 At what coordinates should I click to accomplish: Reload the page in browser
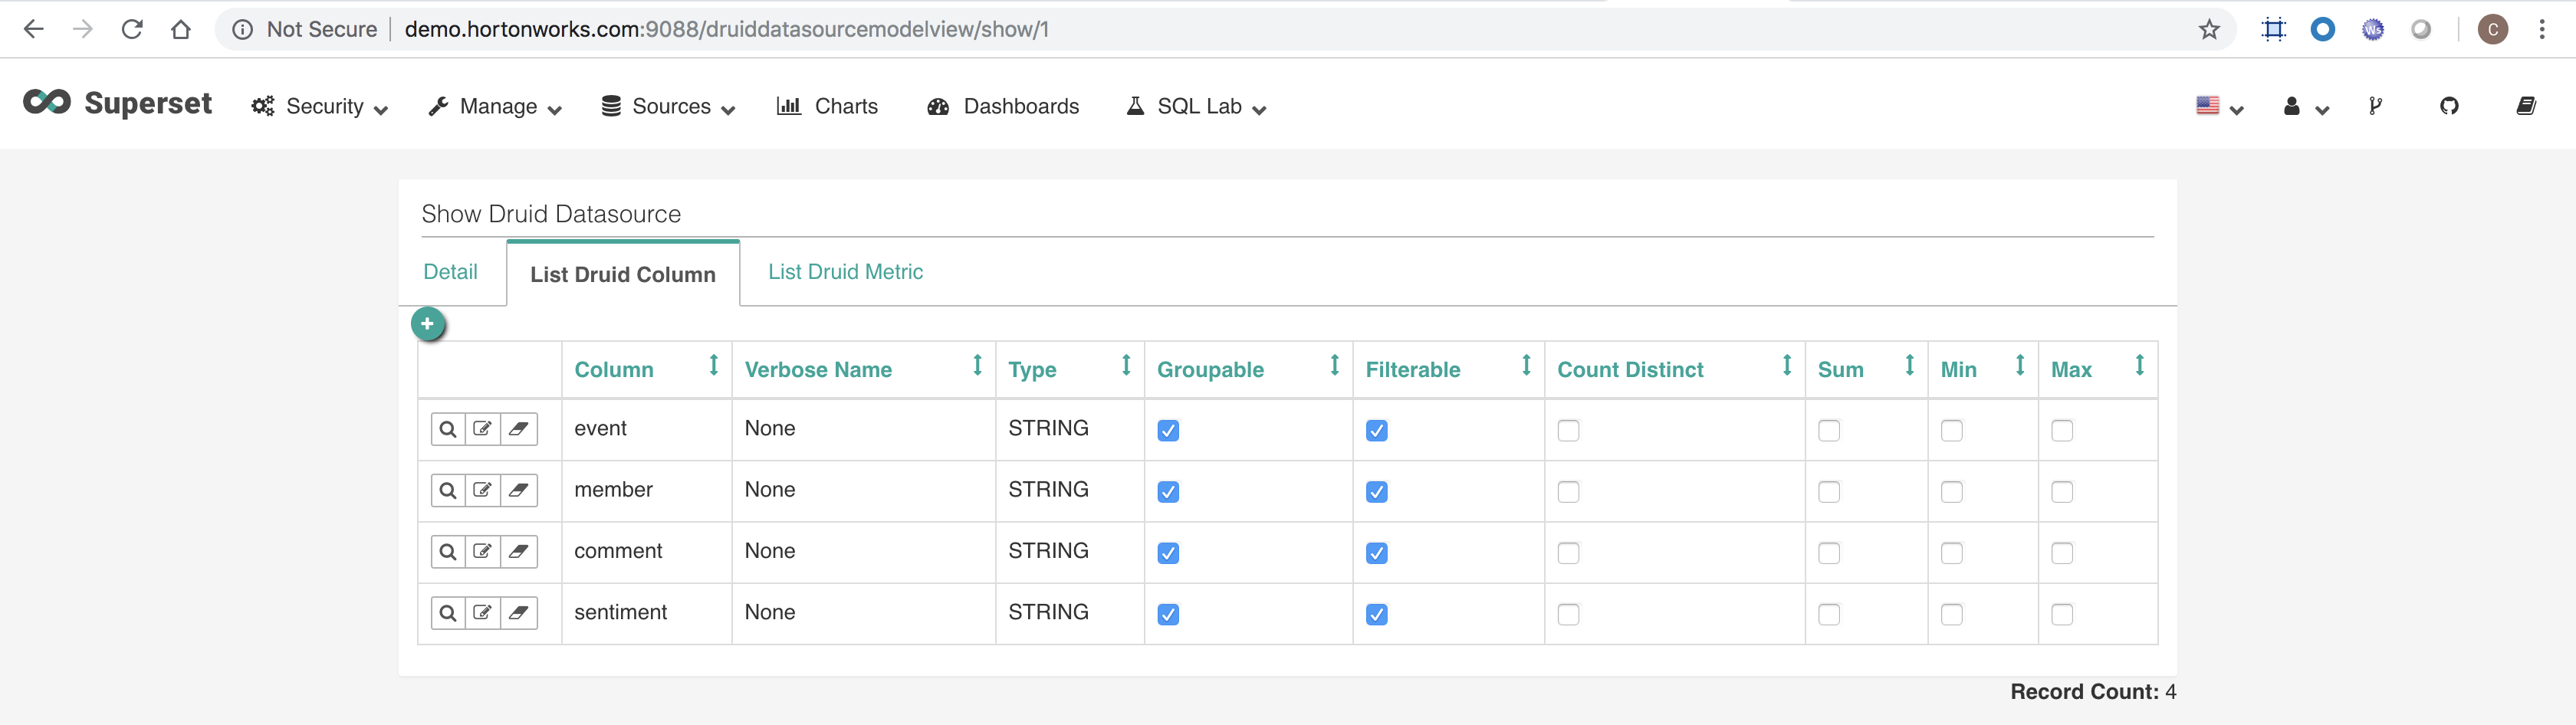[x=132, y=30]
